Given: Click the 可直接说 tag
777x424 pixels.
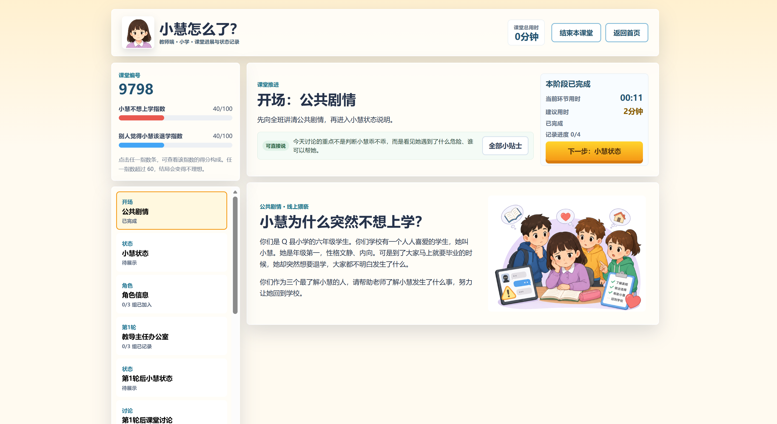Looking at the screenshot, I should (275, 146).
